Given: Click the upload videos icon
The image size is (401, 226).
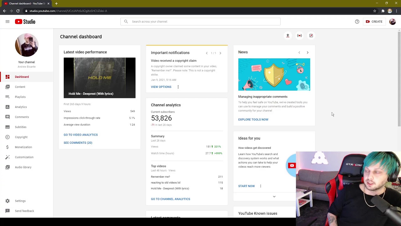Looking at the screenshot, I should pyautogui.click(x=288, y=36).
